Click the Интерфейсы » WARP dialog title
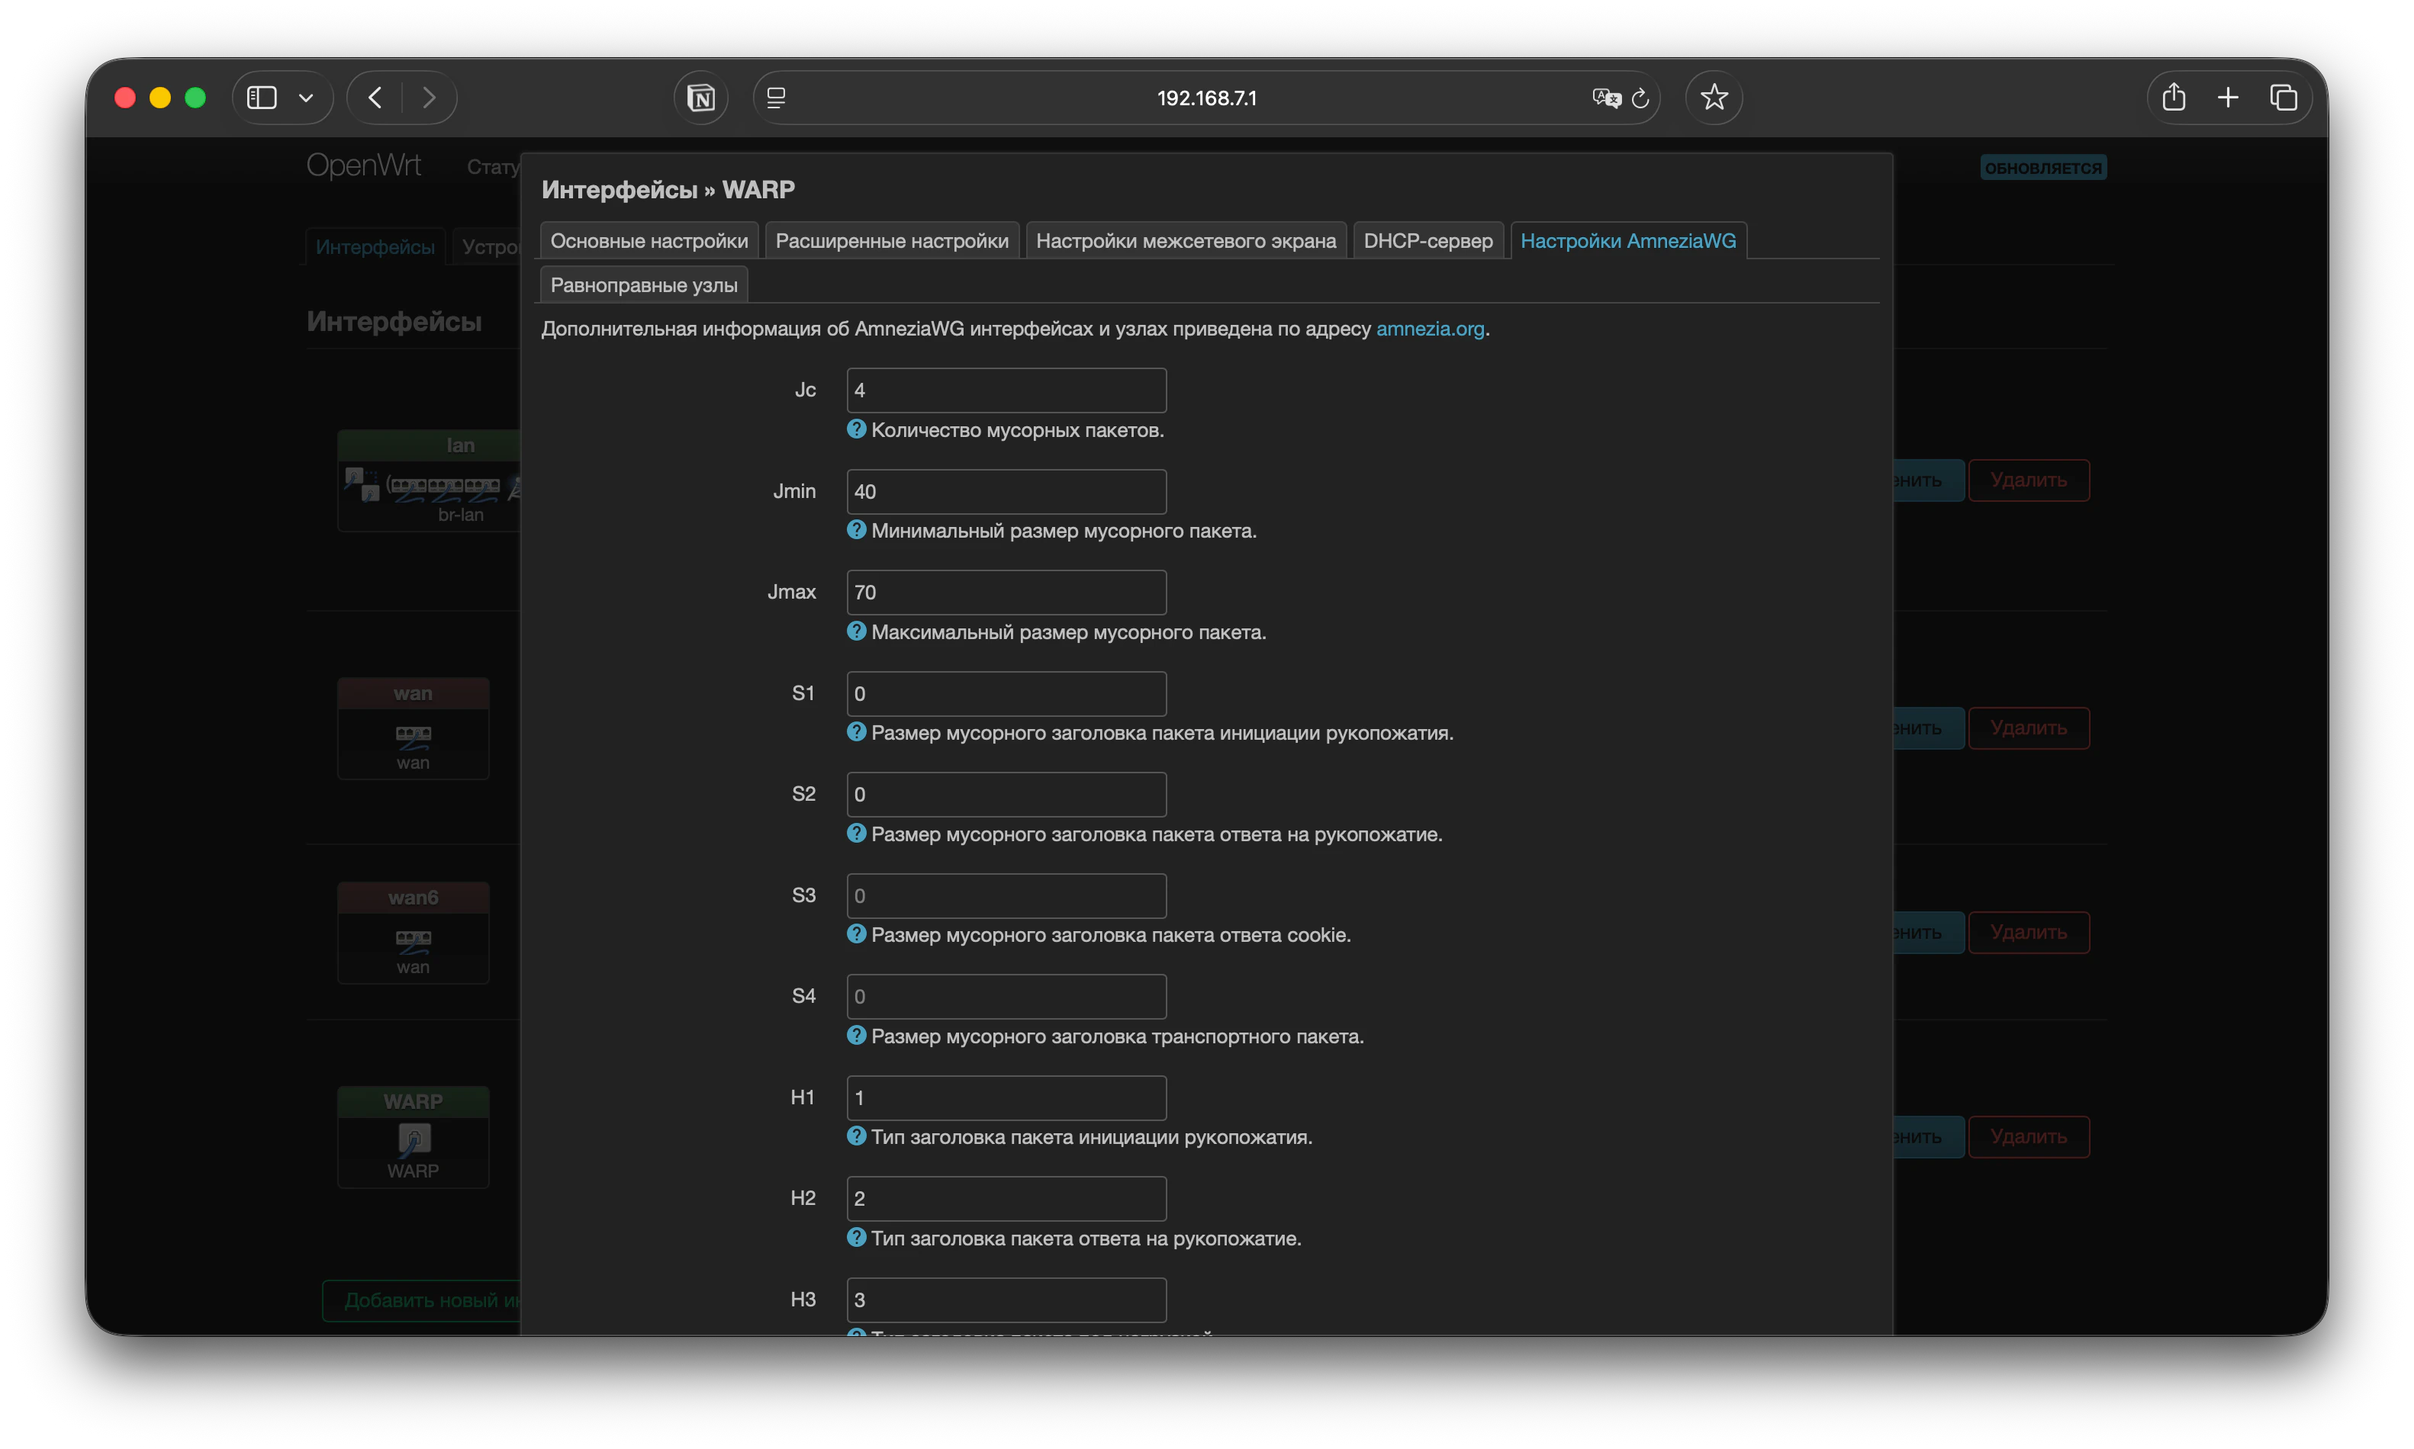 coord(668,189)
